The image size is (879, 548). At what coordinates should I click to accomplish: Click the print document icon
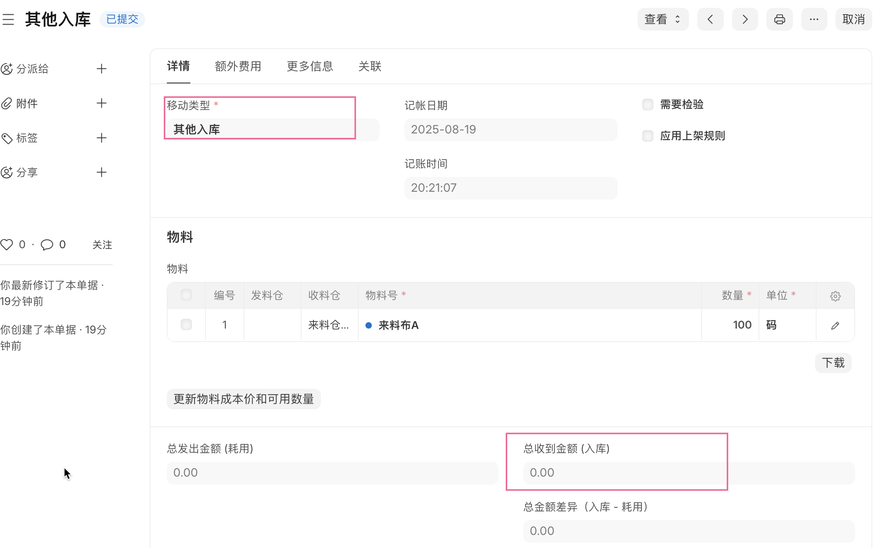pyautogui.click(x=779, y=19)
